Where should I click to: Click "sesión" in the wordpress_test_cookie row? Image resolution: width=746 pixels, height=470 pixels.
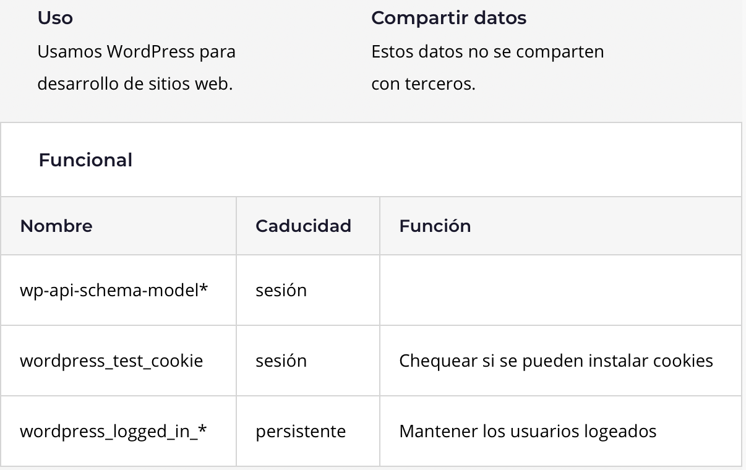click(281, 361)
